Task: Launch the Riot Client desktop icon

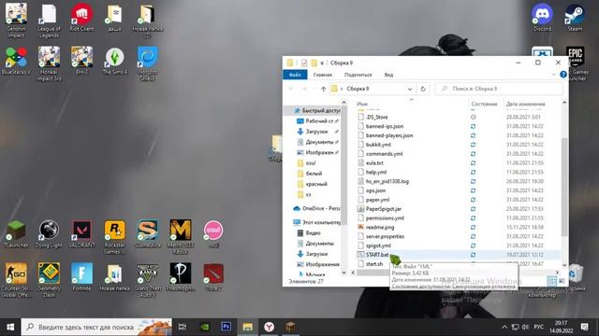Action: [81, 17]
